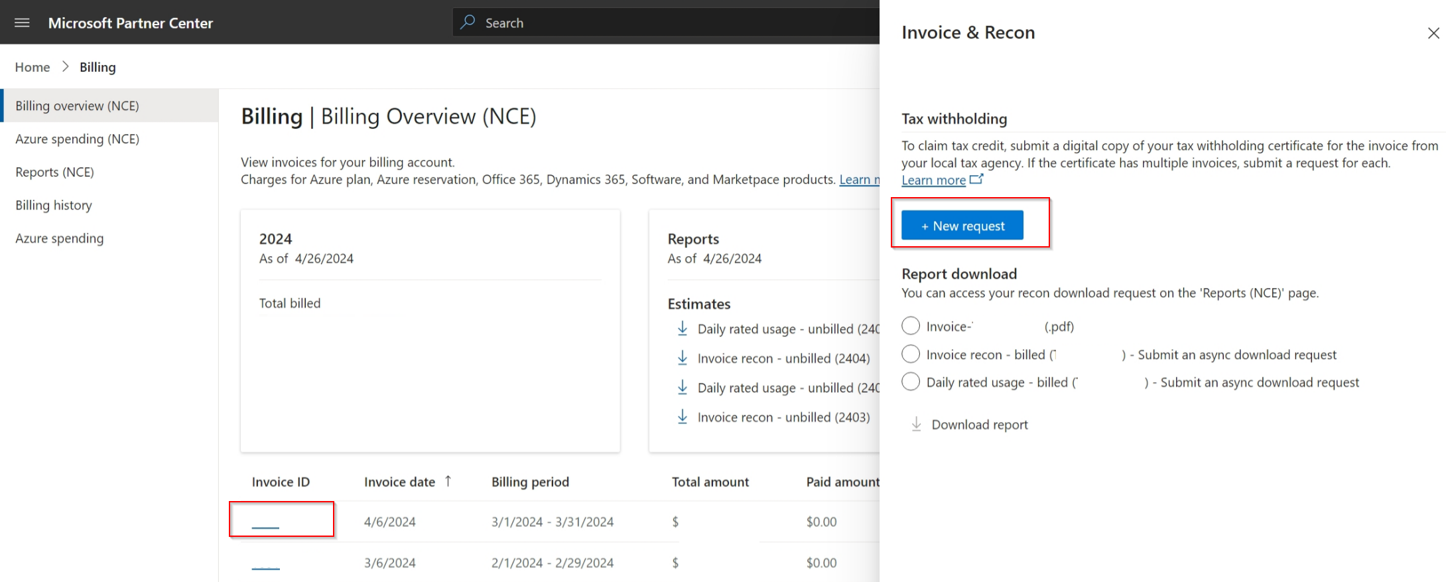Select Daily rated usage - billed radio option
This screenshot has width=1446, height=582.
(x=911, y=382)
